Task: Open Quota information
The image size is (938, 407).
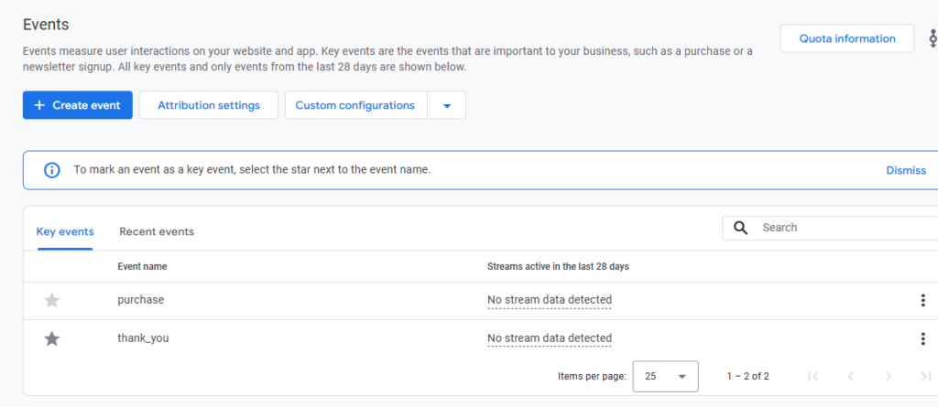Action: pyautogui.click(x=847, y=38)
